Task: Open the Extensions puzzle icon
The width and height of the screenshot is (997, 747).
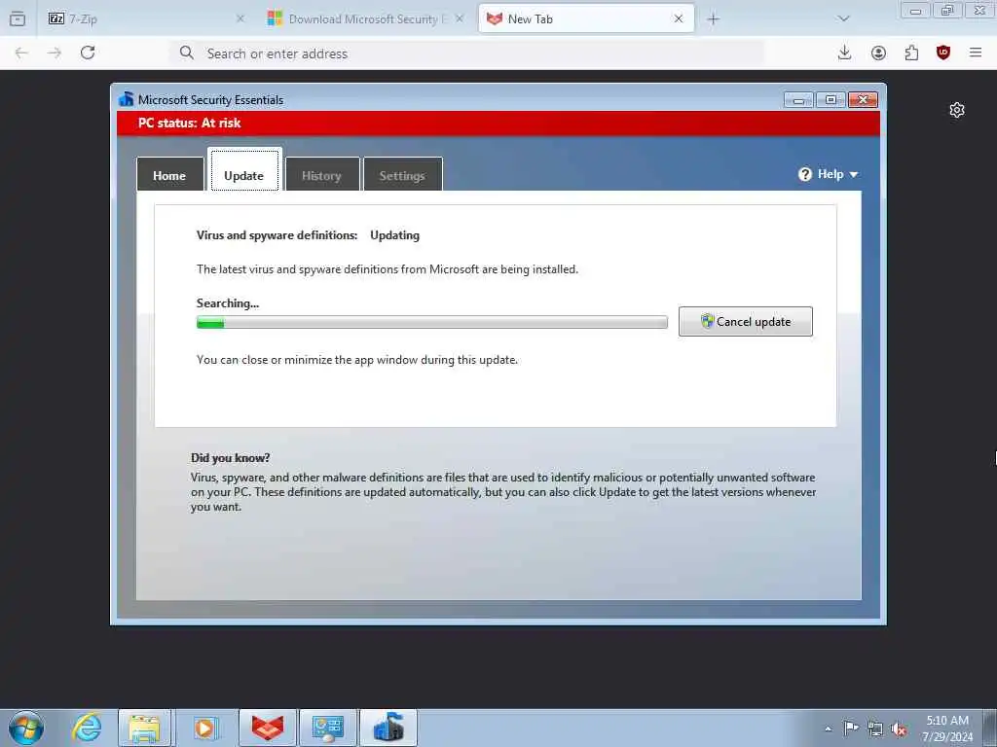Action: tap(911, 53)
